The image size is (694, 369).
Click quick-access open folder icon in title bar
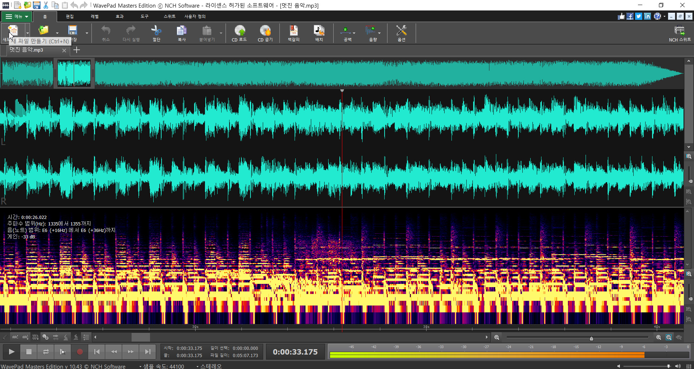[27, 5]
